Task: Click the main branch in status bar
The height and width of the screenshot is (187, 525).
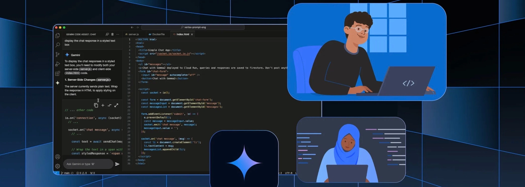Action: click(65, 173)
